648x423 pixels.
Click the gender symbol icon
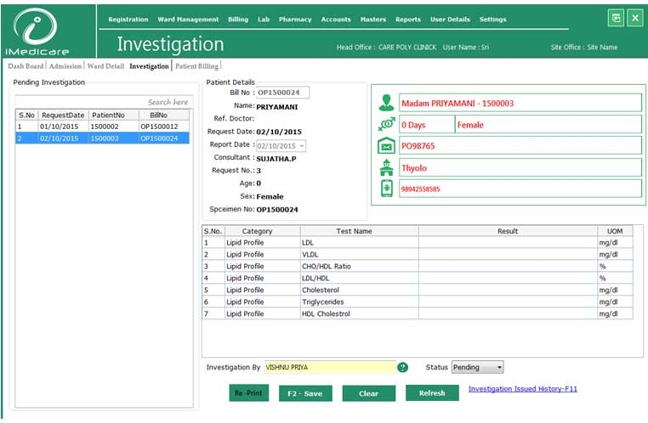[387, 125]
